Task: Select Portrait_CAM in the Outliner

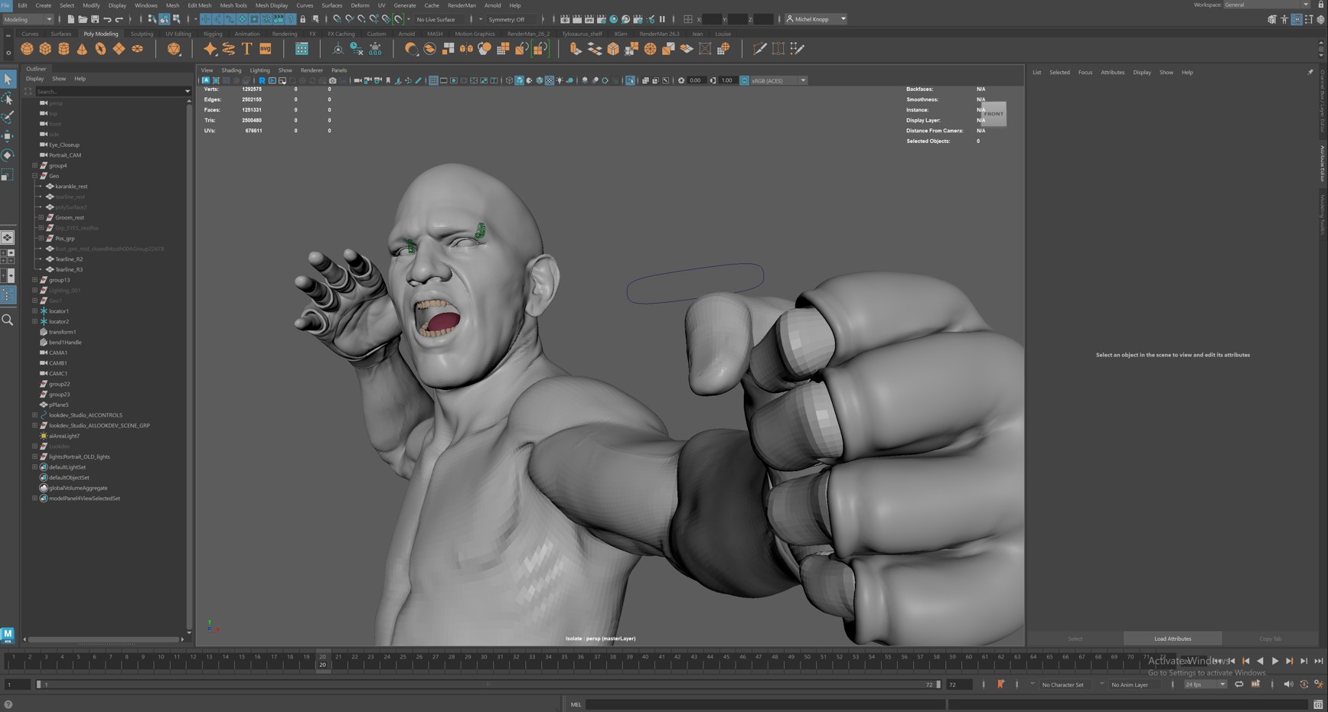Action: pyautogui.click(x=64, y=155)
